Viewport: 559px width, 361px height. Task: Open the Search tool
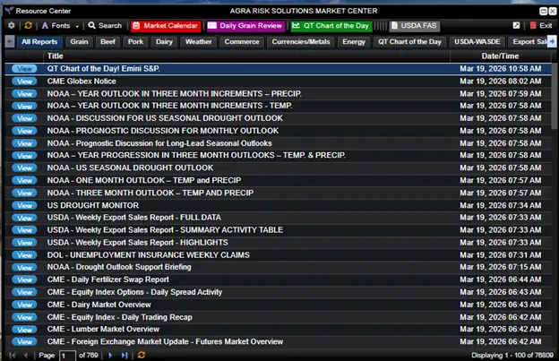pos(105,26)
